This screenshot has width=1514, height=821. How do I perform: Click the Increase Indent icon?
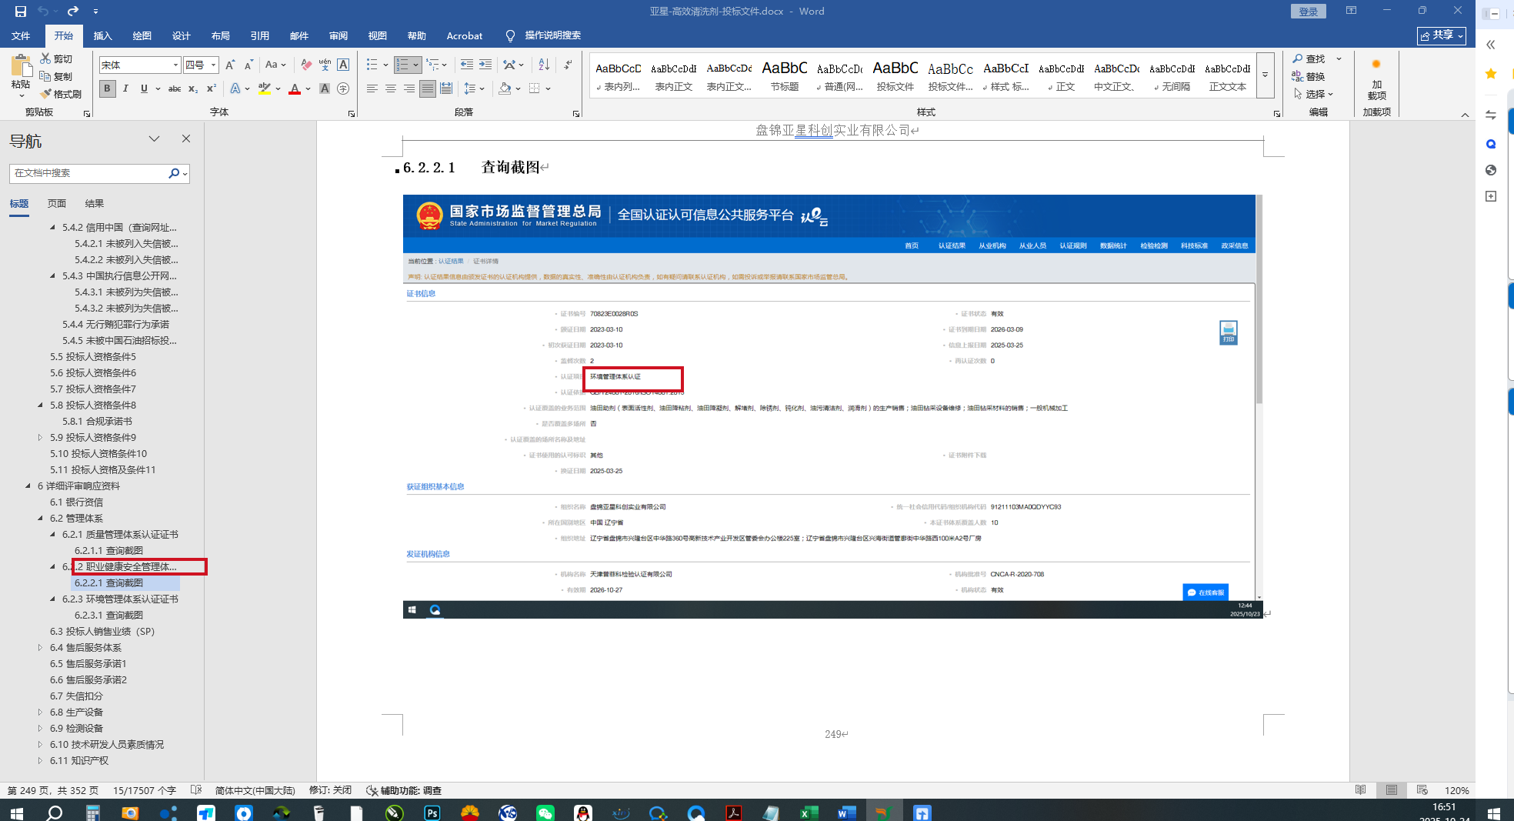[x=485, y=65]
